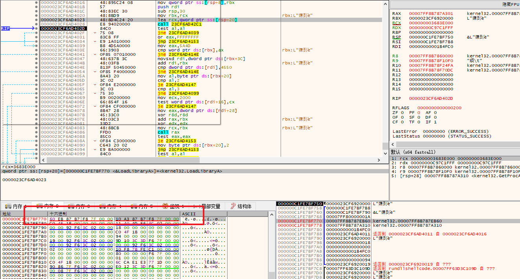Toggle breakpoint dot at RIP row 0000023CF6AD402D
520x279 pixels.
pos(36,28)
